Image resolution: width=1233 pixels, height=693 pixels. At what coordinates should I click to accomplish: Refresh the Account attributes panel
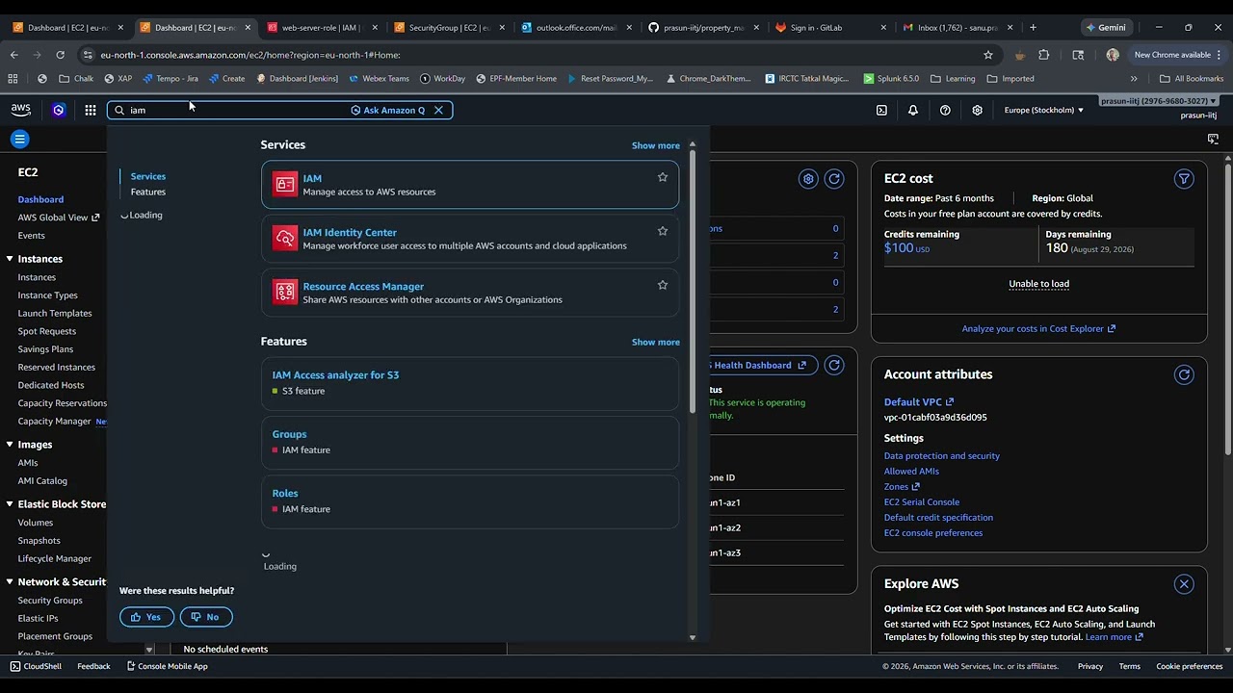1184,374
